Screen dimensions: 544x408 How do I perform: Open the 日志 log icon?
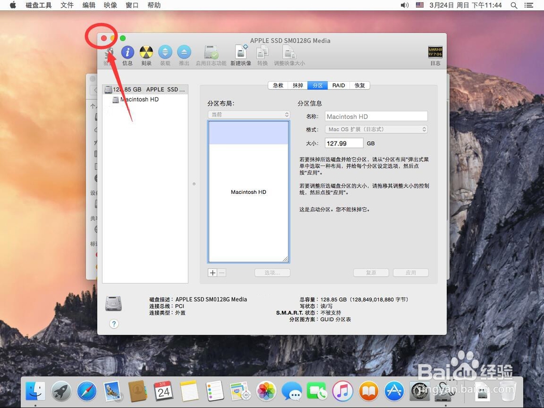coord(435,52)
